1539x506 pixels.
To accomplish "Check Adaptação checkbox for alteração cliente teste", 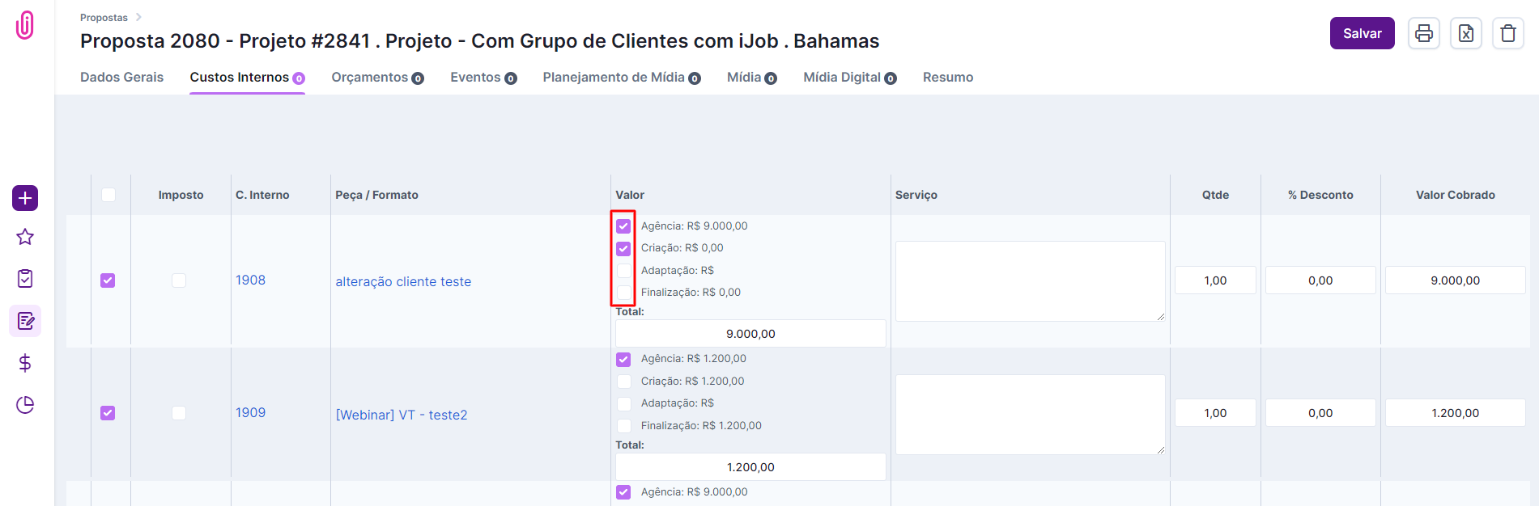I will pyautogui.click(x=623, y=271).
